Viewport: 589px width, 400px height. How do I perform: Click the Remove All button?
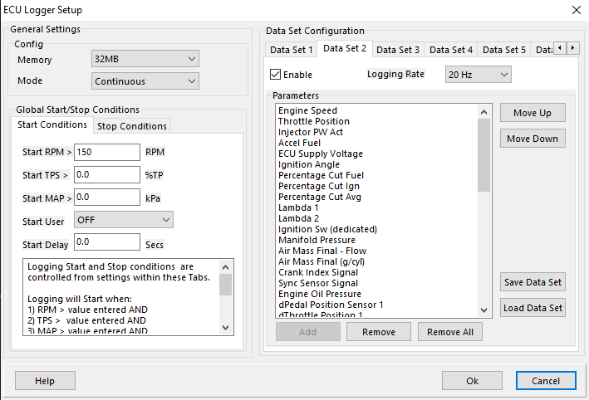[x=450, y=332]
